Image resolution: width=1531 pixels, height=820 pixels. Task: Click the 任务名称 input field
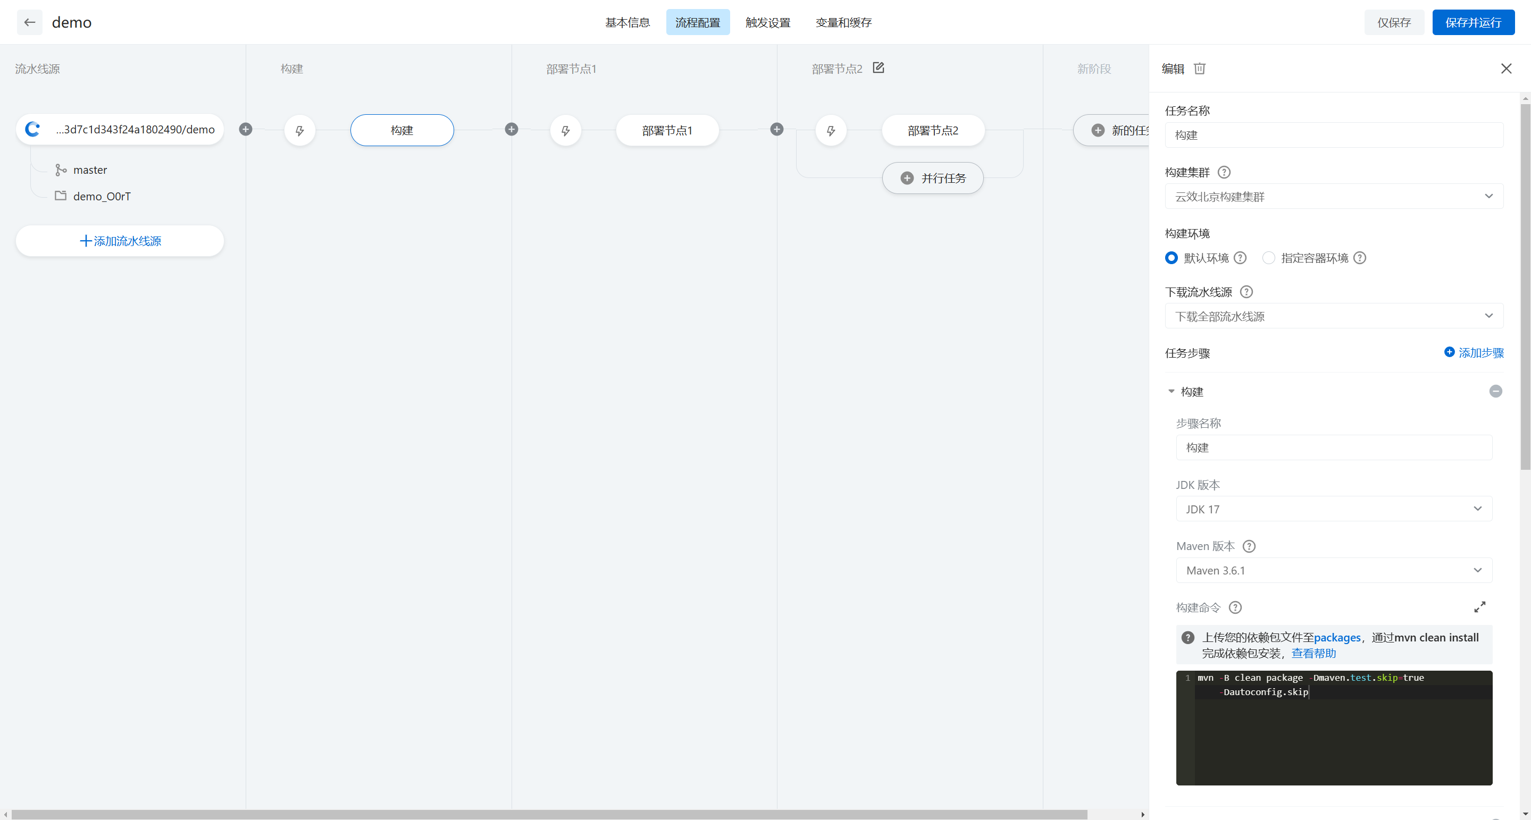pyautogui.click(x=1334, y=135)
